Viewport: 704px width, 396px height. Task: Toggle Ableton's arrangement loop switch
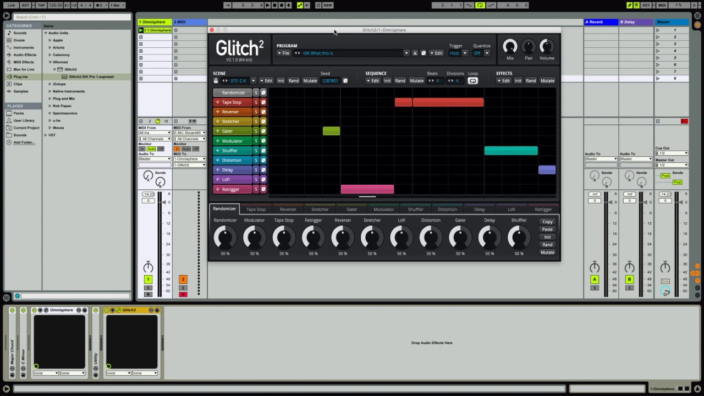480,5
